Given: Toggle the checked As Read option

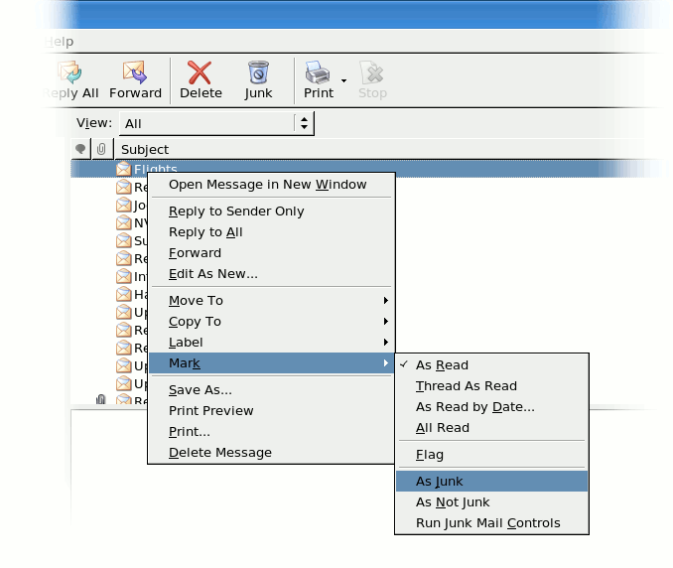Looking at the screenshot, I should point(442,364).
